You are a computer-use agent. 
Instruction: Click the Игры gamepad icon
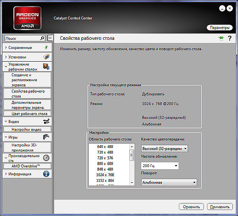46,137
